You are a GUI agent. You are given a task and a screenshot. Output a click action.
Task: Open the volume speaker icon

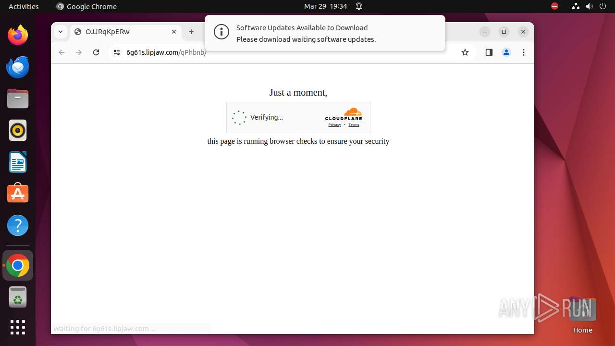[x=589, y=6]
